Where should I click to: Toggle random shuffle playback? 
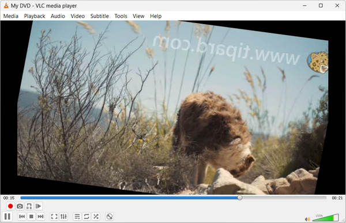[96, 217]
